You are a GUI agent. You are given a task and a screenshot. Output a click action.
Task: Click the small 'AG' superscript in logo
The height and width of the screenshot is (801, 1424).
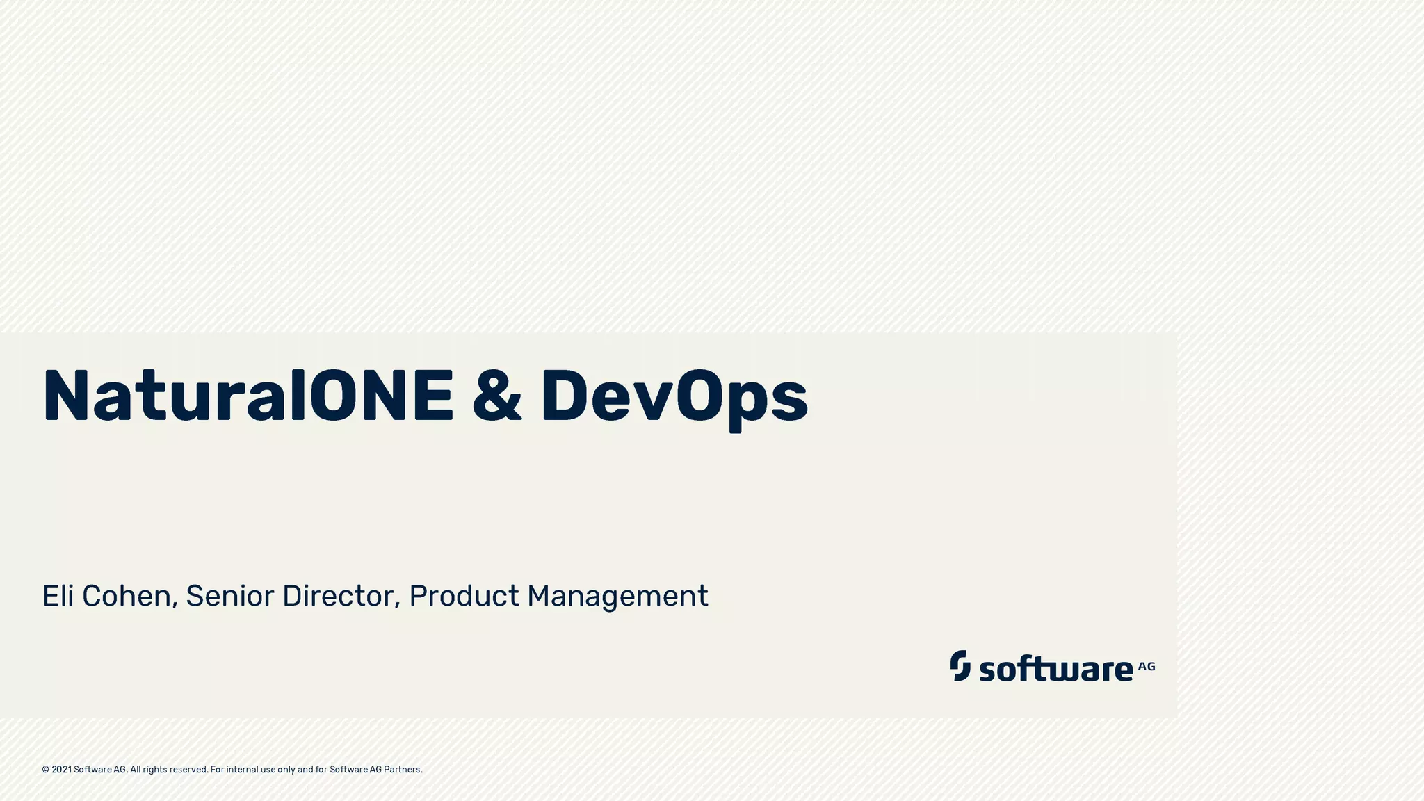pos(1146,666)
